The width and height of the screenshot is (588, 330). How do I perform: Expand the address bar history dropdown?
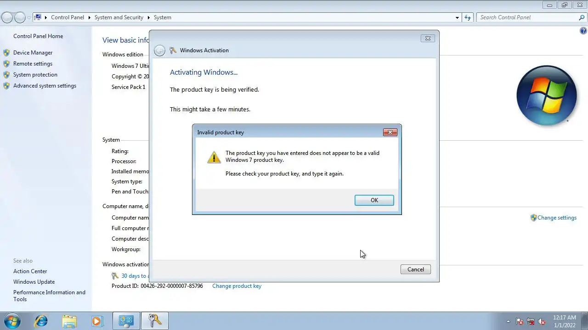coord(457,17)
